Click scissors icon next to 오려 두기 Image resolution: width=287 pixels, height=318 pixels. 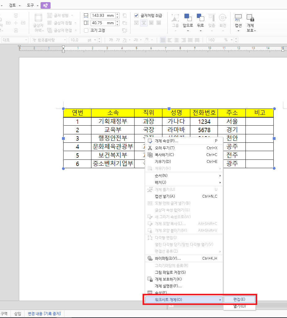click(150, 148)
